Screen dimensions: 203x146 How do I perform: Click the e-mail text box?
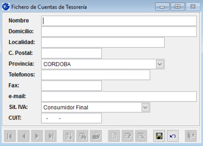(119, 97)
